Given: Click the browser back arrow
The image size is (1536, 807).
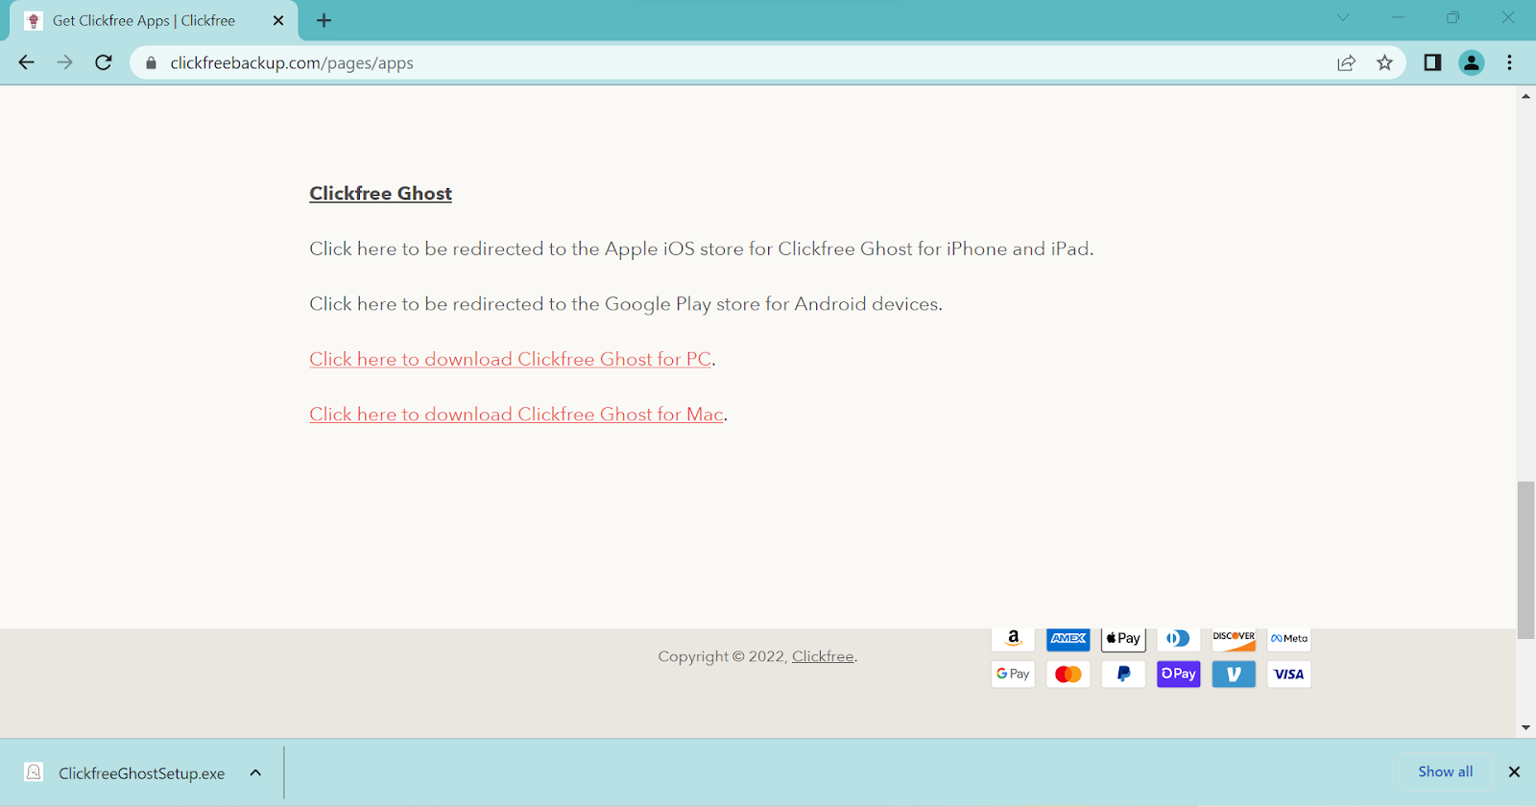Looking at the screenshot, I should 26,62.
